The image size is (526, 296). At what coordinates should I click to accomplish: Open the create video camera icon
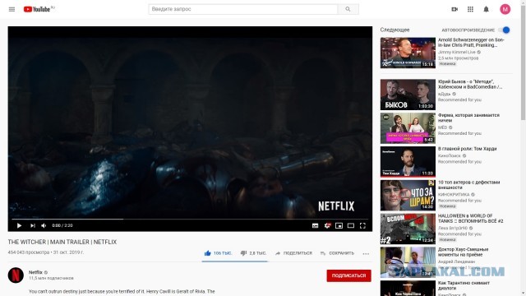click(454, 9)
